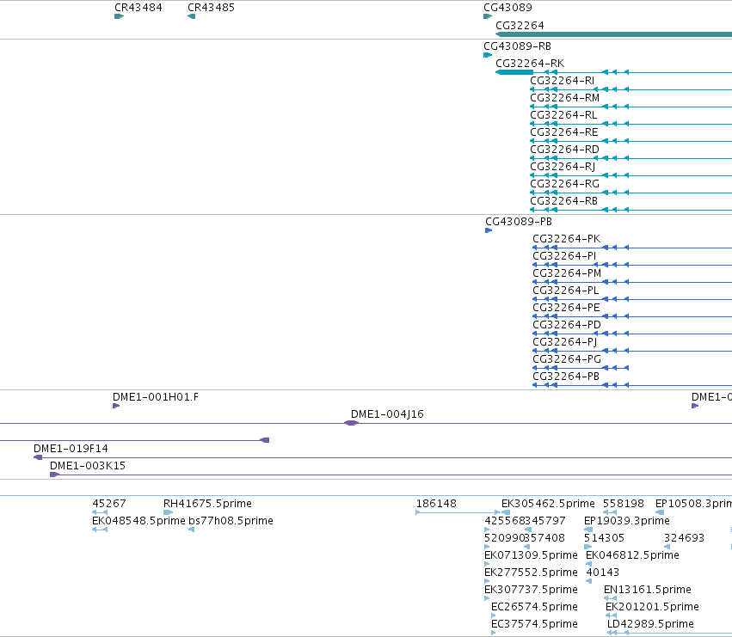Viewport: 732px width, 637px height.
Task: Click the CG32264-RD transcript label
Action: (x=564, y=150)
